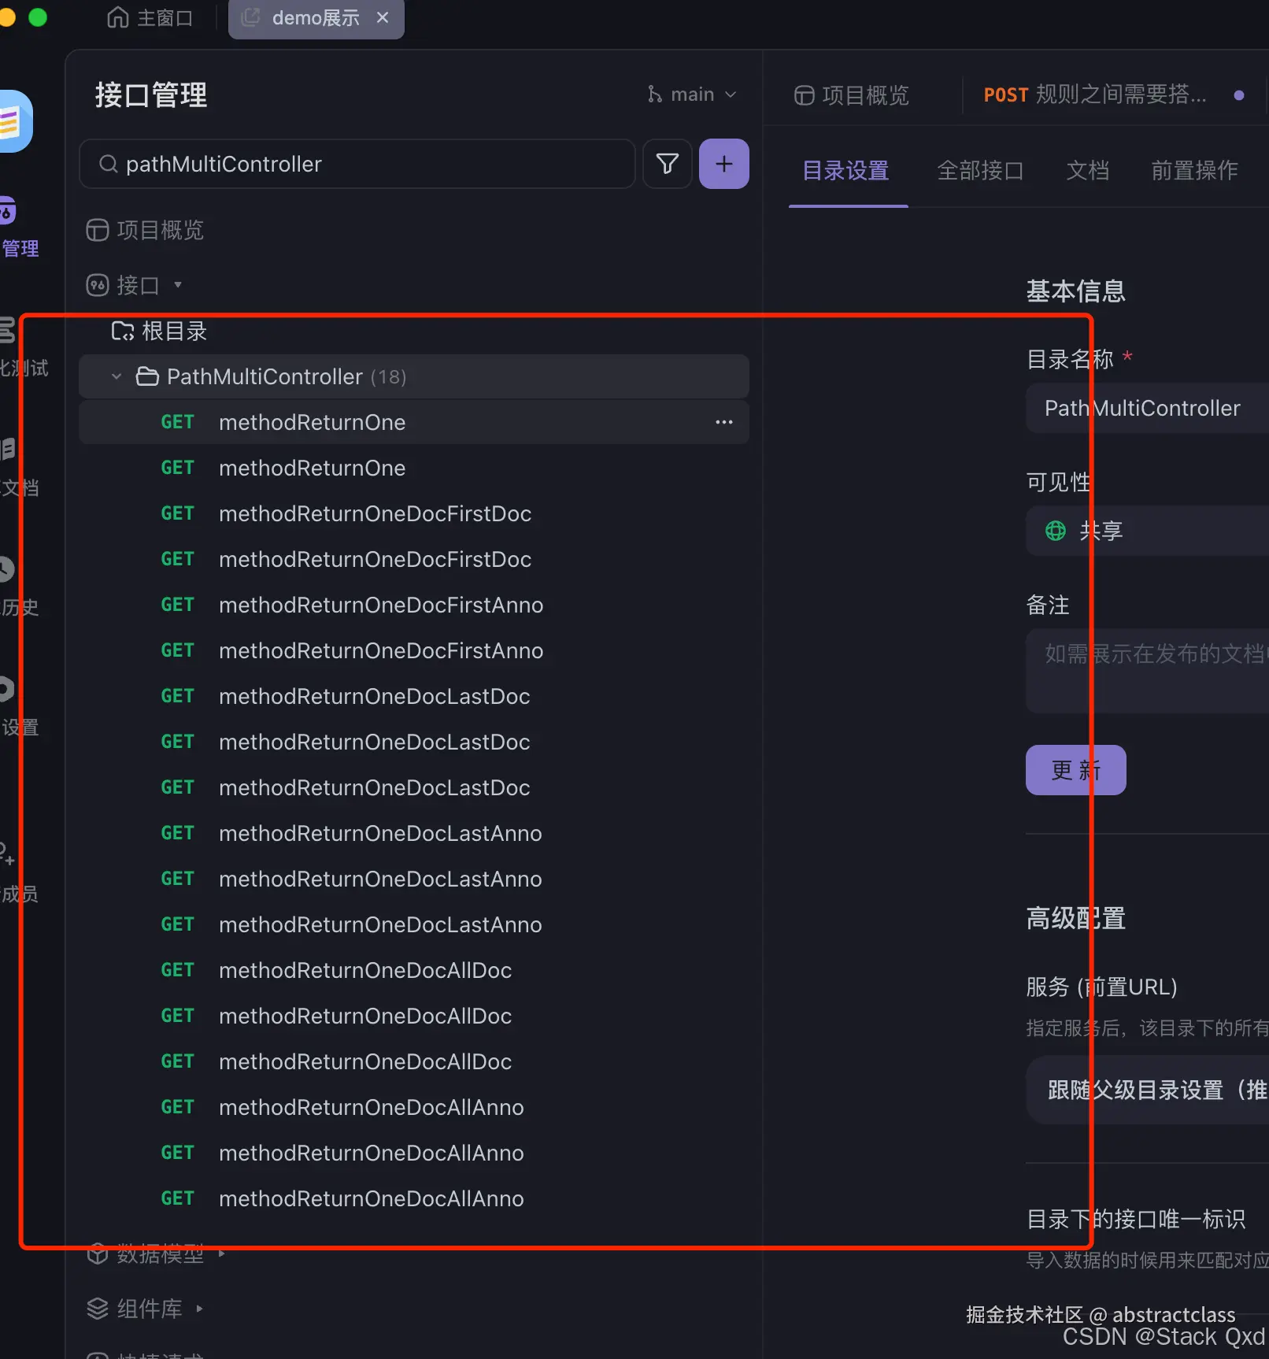Switch to the 文档 tab
This screenshot has width=1269, height=1359.
[1088, 171]
